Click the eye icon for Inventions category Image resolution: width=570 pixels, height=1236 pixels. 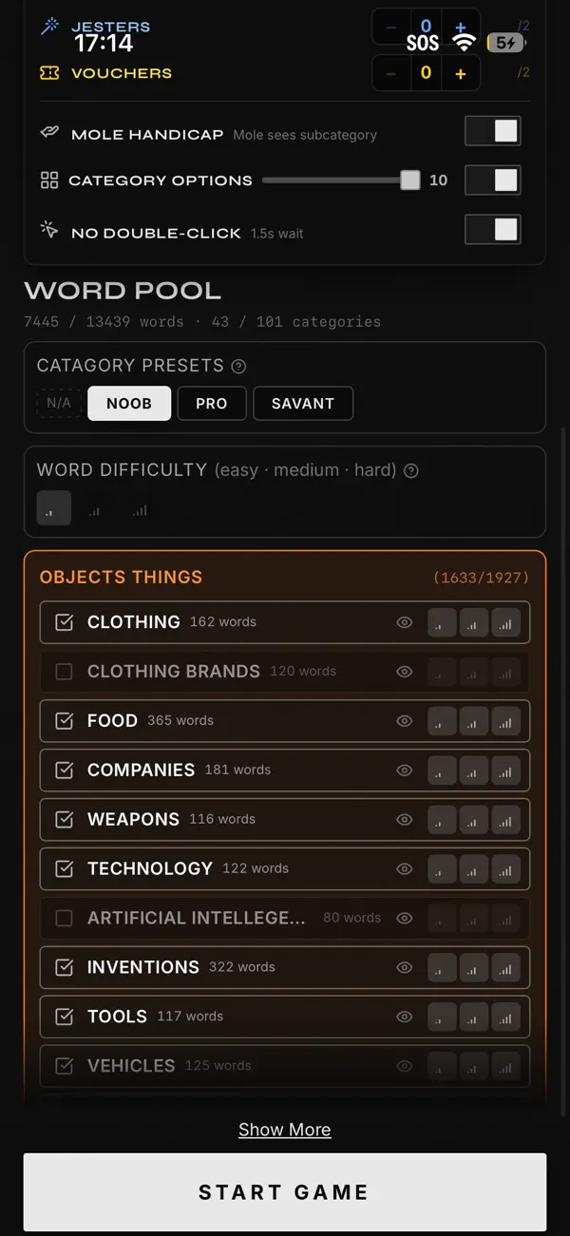pos(405,968)
